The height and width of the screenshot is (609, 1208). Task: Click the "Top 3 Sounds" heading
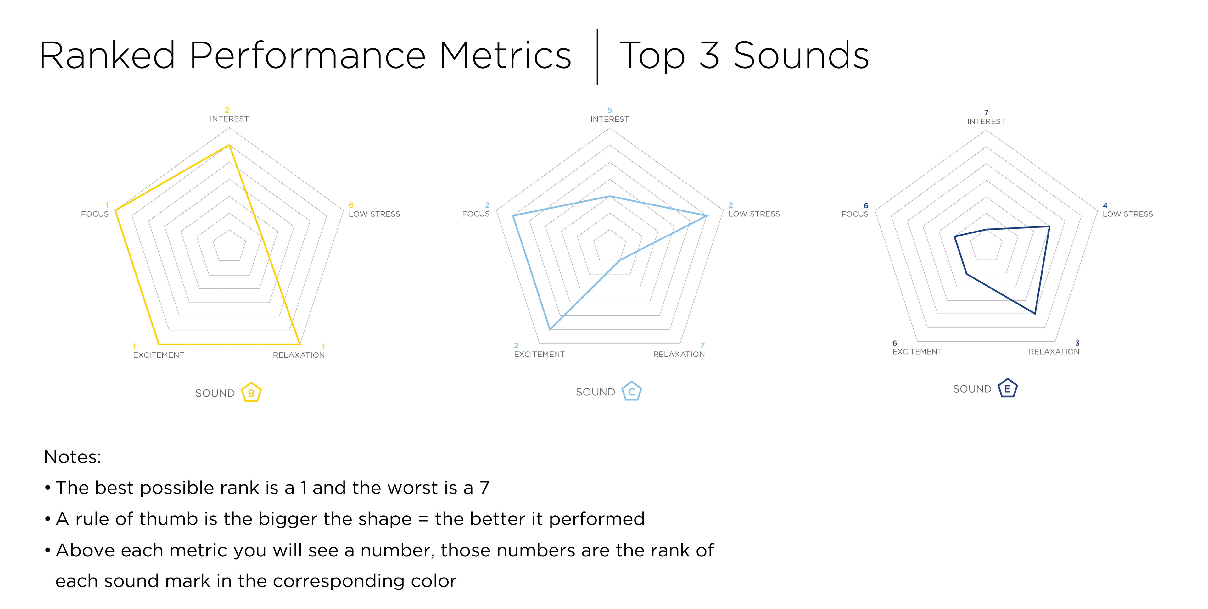[744, 56]
